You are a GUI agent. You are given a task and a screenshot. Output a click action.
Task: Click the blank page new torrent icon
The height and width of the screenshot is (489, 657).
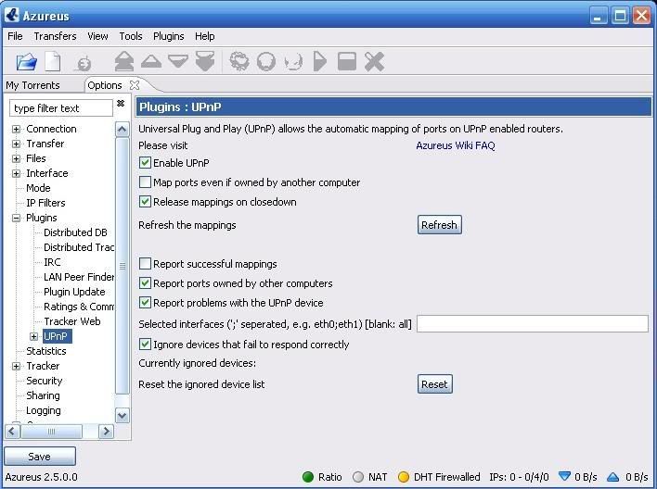pos(53,62)
